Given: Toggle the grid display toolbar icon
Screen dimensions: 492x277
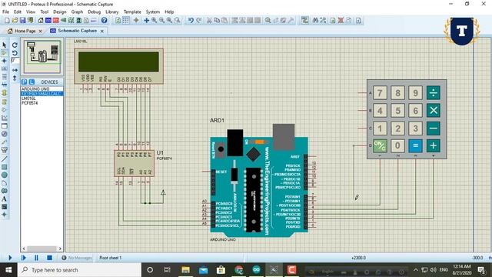Looking at the screenshot, I should coord(125,21).
